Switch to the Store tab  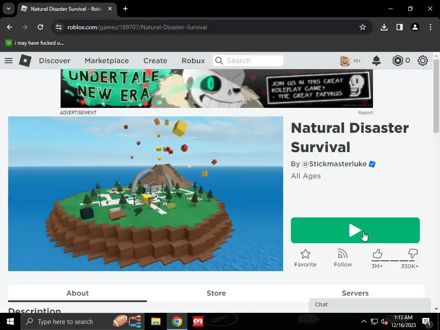pos(217,293)
